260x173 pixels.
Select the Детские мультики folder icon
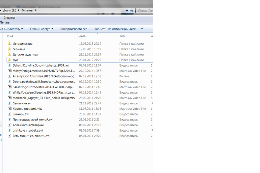(x=9, y=55)
